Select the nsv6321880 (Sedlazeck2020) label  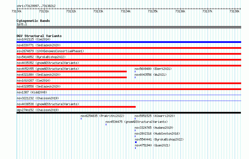[x=39, y=75]
